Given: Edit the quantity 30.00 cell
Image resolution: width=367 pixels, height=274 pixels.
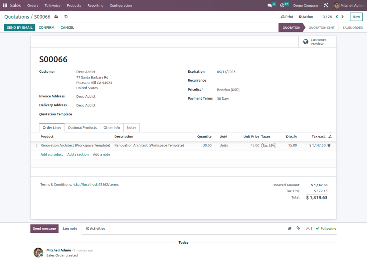Looking at the screenshot, I should pyautogui.click(x=207, y=145).
